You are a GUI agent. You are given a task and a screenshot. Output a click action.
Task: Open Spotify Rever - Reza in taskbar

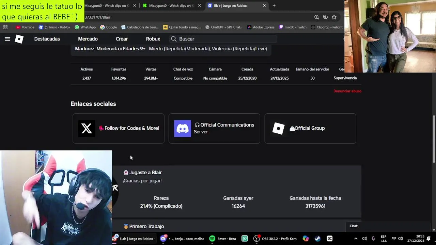click(x=223, y=239)
